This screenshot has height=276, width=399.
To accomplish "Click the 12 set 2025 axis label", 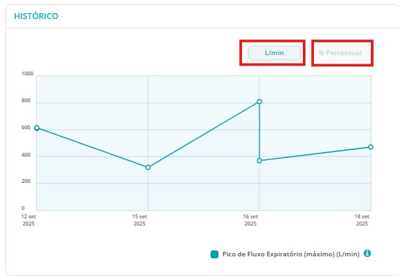I will tap(29, 220).
